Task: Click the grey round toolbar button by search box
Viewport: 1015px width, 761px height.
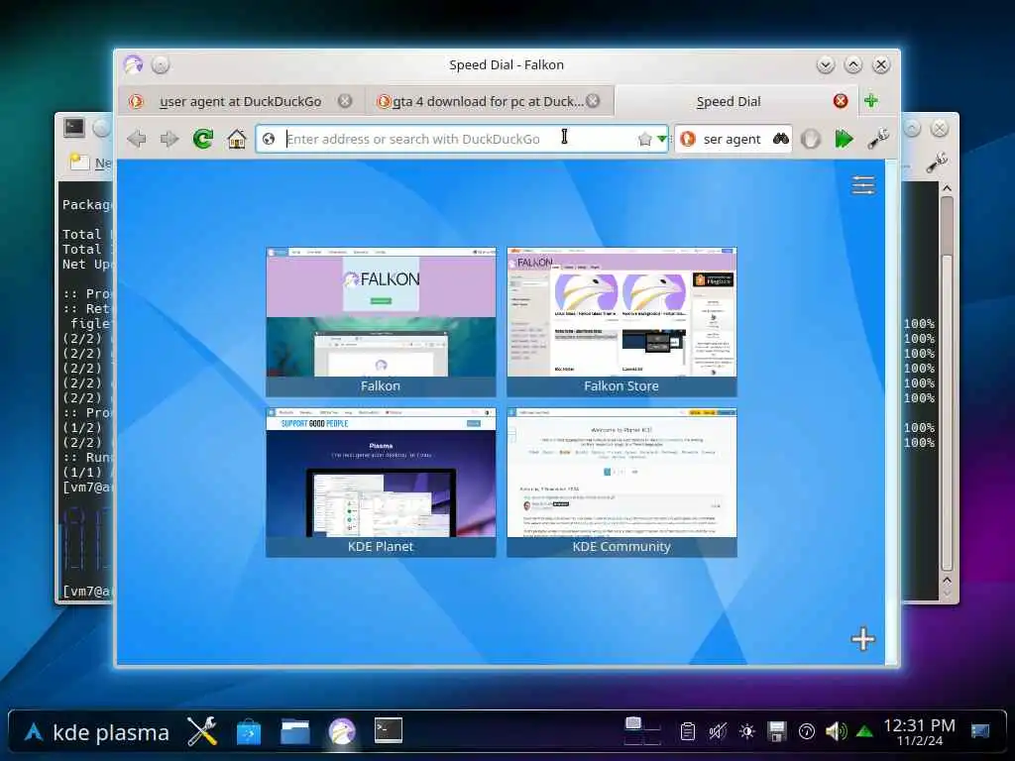Action: 811,139
